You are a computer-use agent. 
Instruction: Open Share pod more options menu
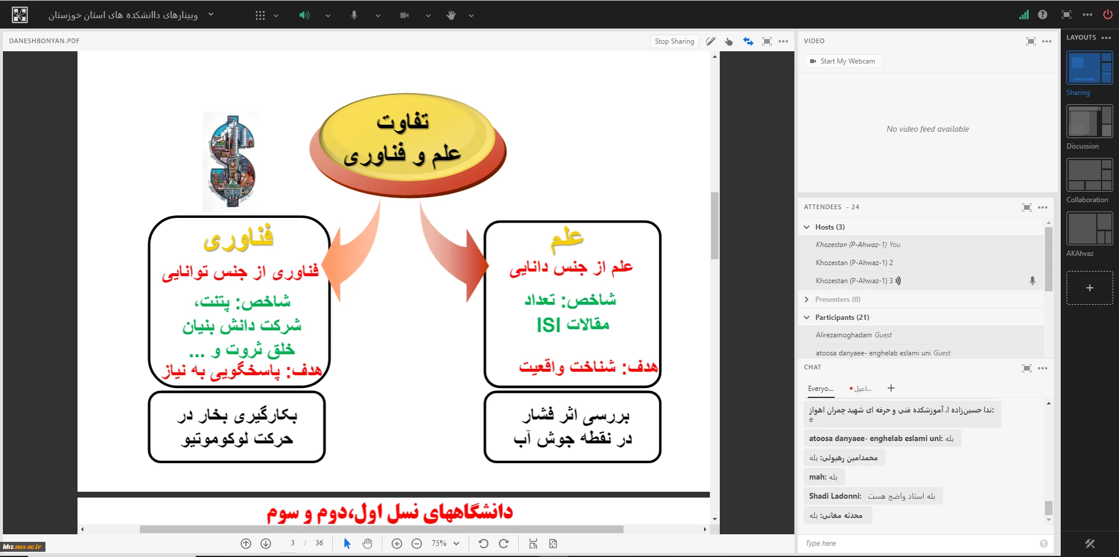[x=783, y=41]
